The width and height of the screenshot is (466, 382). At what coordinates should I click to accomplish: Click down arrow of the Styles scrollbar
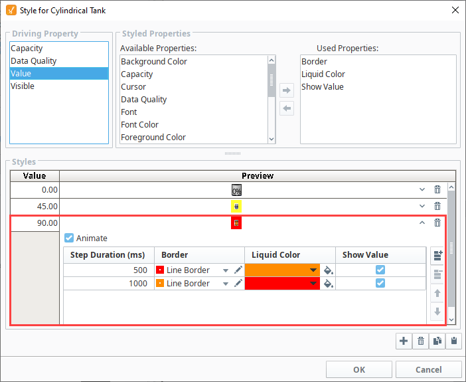tap(451, 320)
